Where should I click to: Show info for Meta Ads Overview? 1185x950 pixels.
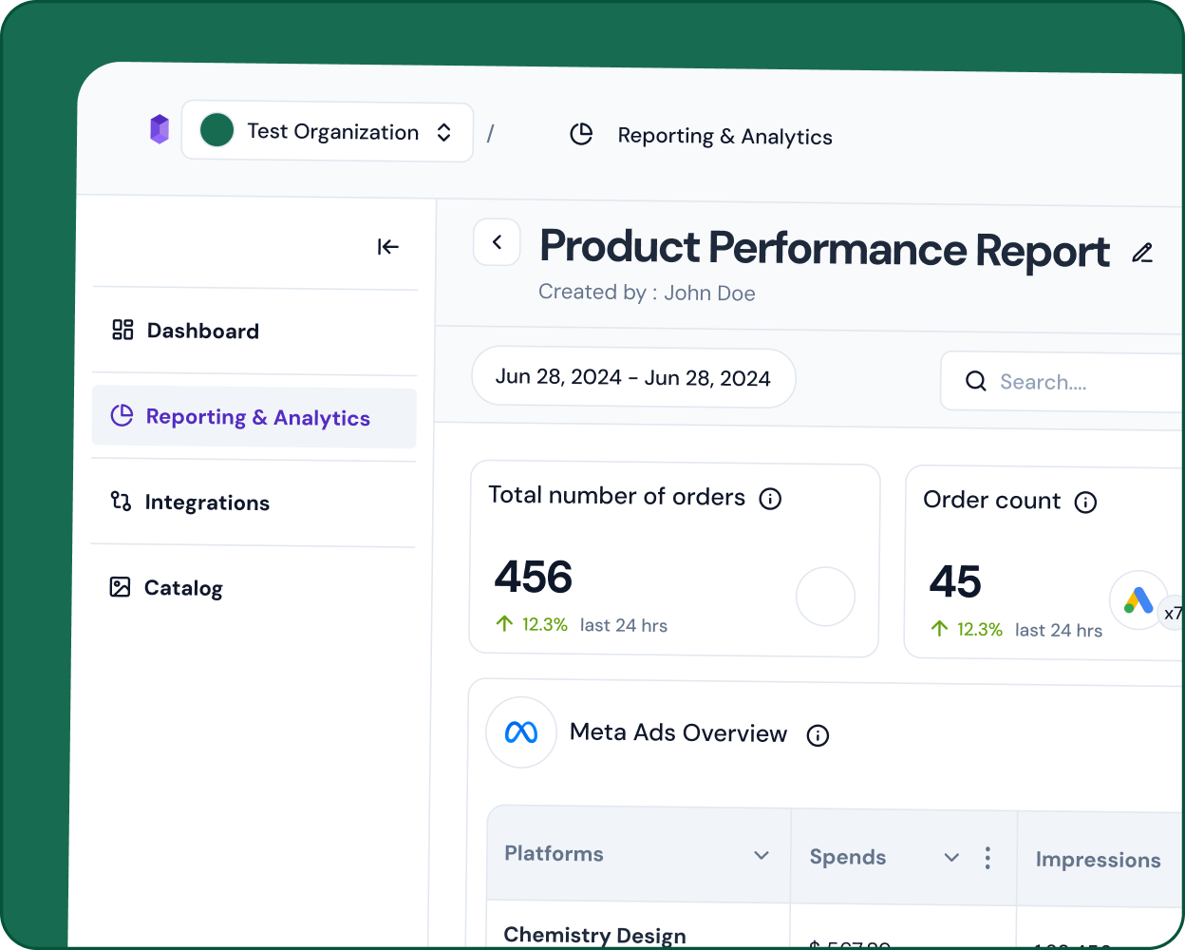[818, 735]
